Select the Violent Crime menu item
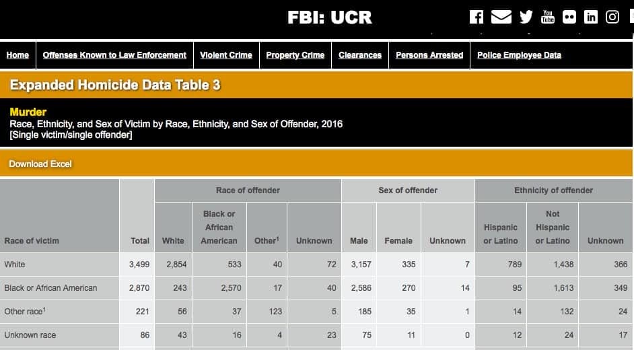 click(226, 55)
